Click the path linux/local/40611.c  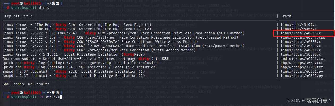301,50
